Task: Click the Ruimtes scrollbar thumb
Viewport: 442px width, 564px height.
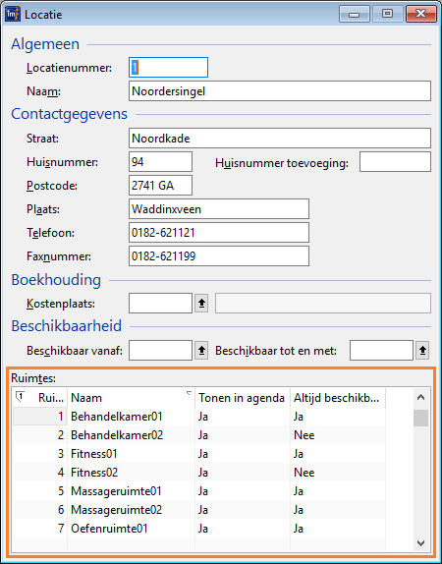Action: point(420,418)
